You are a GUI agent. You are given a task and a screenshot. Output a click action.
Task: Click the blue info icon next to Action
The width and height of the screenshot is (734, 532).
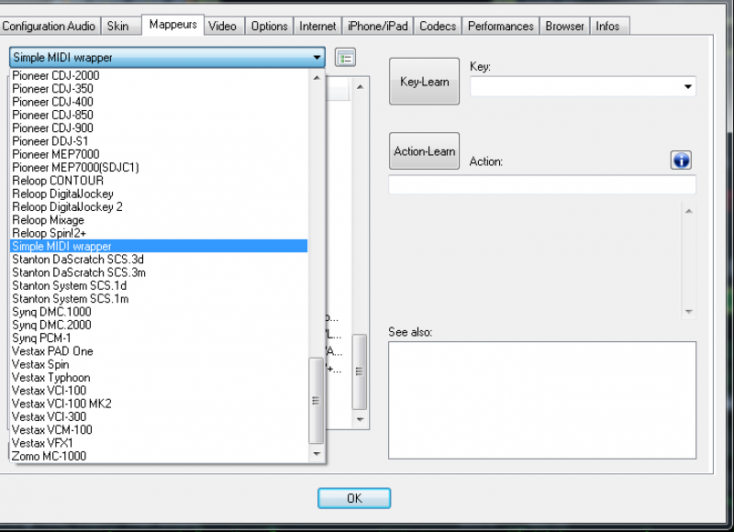(x=681, y=161)
